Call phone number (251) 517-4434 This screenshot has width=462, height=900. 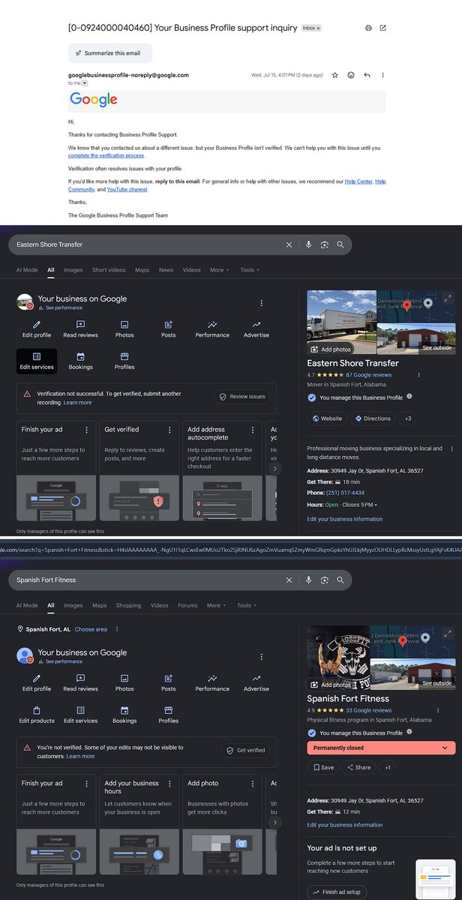[x=345, y=493]
